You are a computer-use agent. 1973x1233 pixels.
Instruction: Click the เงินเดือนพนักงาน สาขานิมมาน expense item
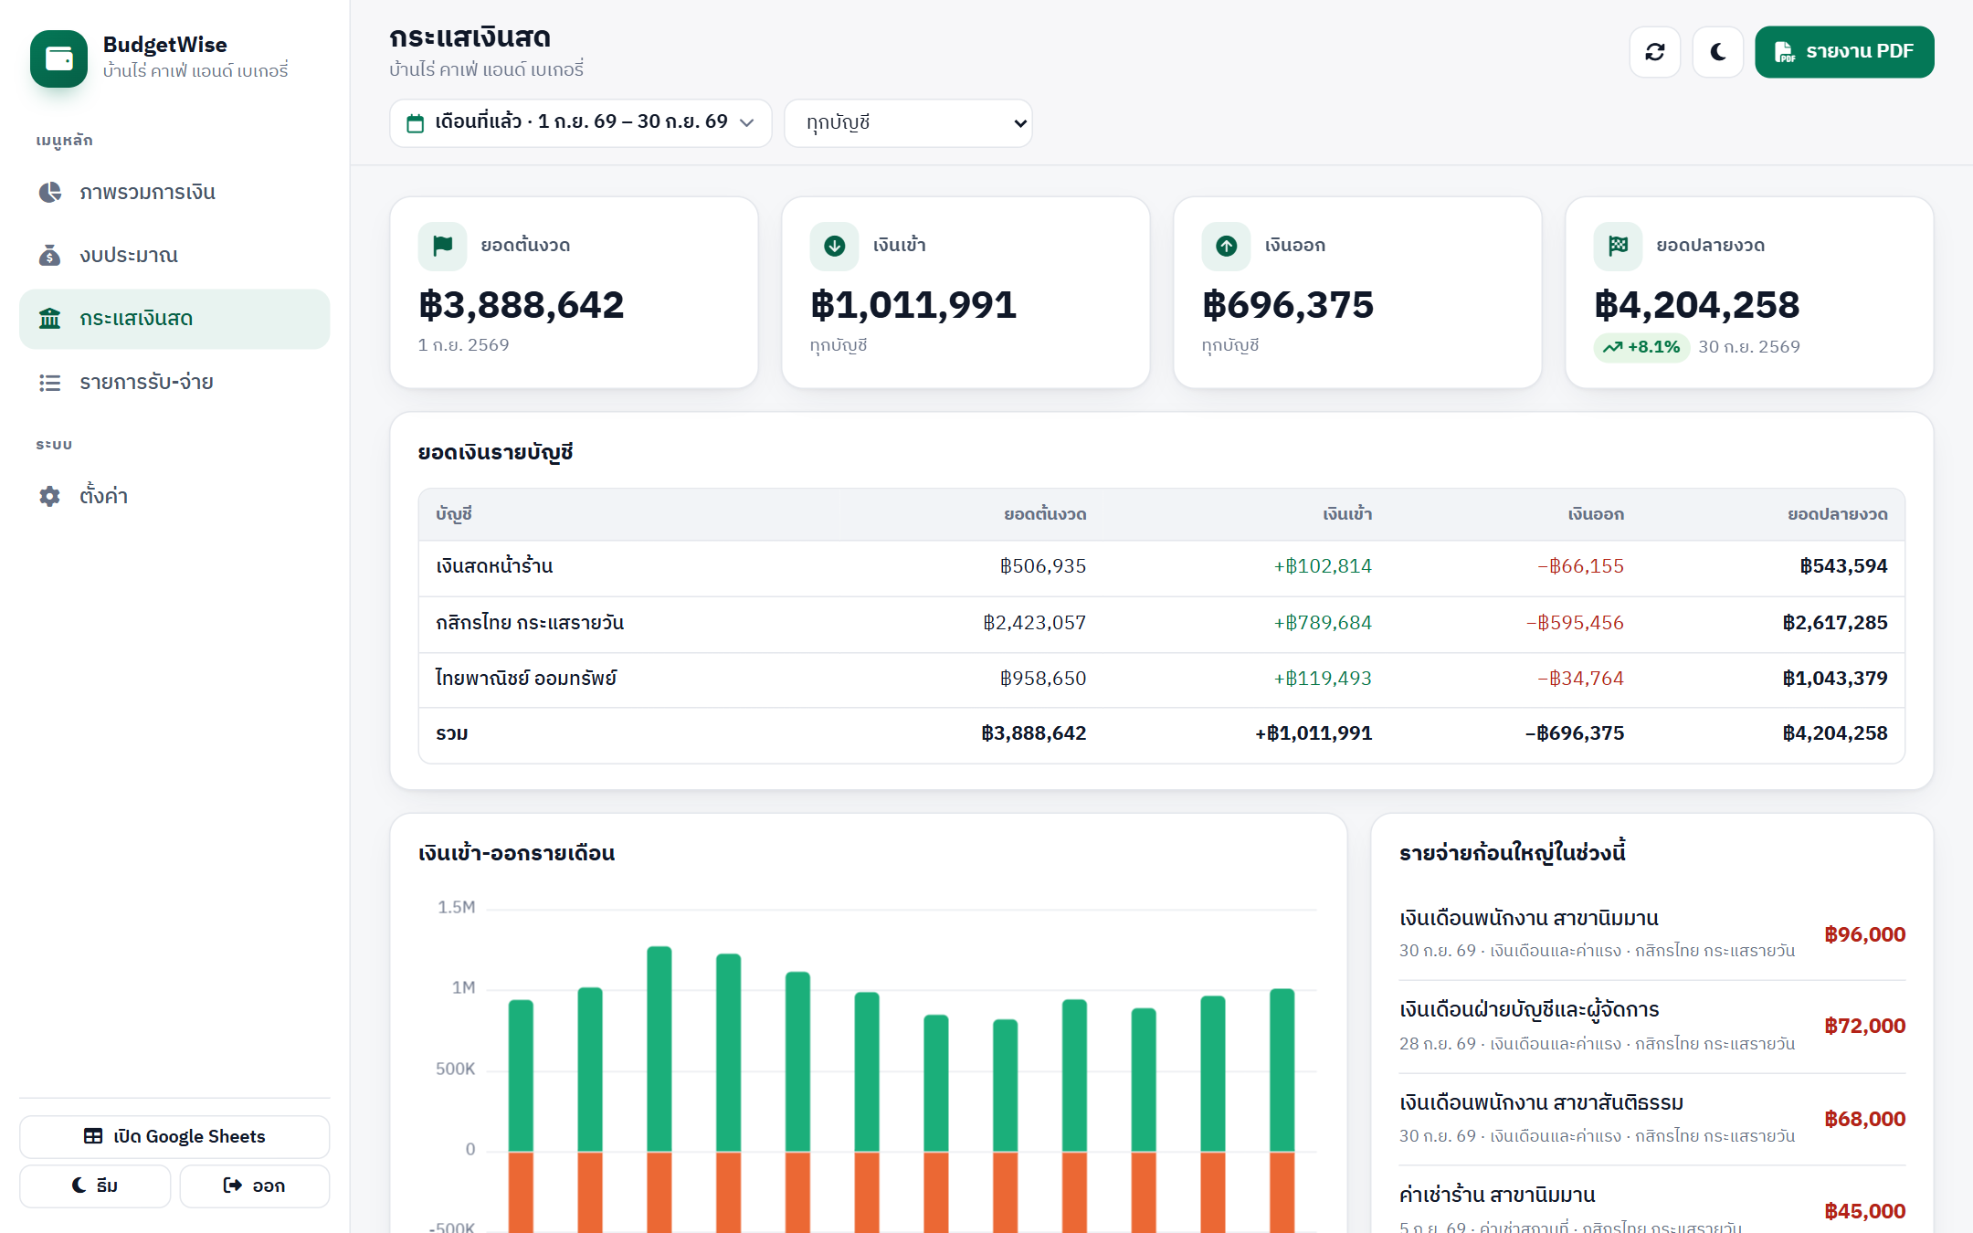tap(1651, 933)
